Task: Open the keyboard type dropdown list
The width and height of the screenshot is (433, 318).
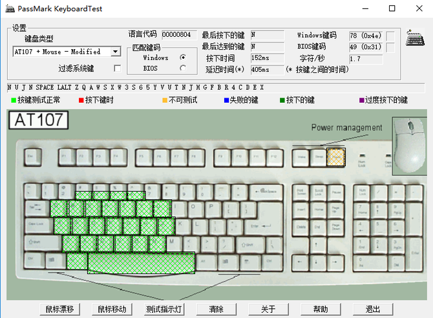Action: [x=115, y=52]
